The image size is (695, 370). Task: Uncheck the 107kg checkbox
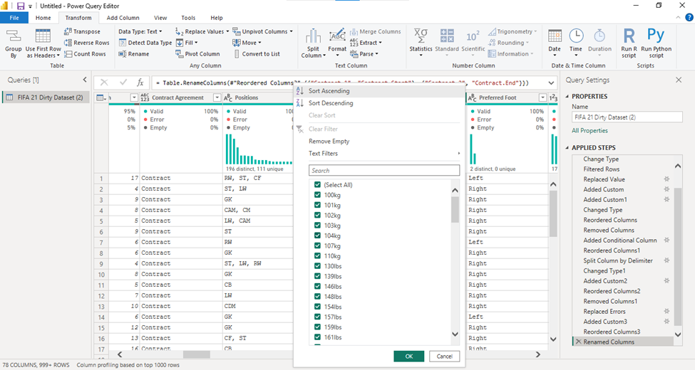(317, 245)
